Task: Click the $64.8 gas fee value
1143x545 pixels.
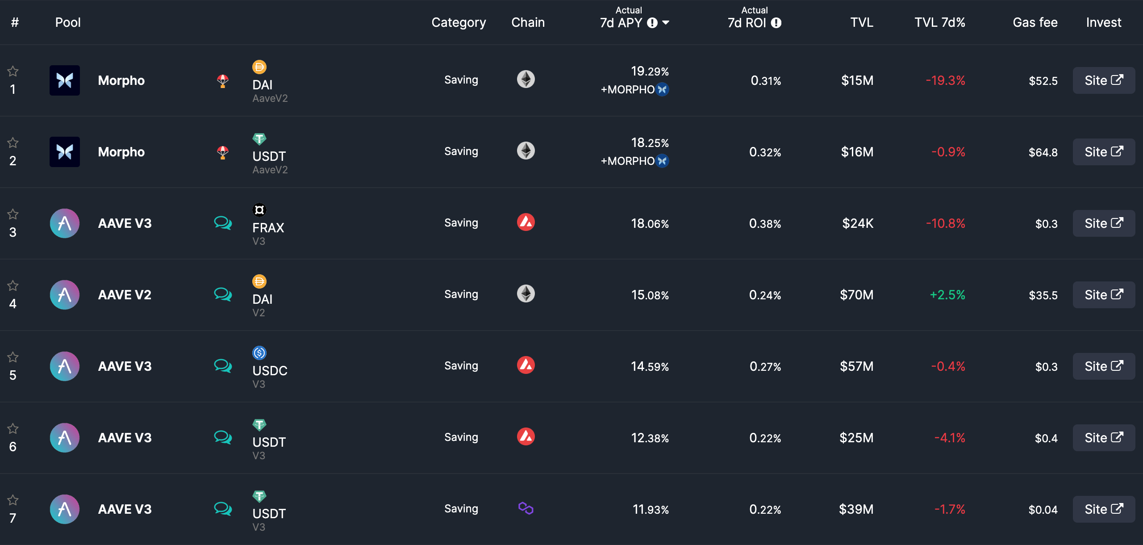Action: [x=1043, y=152]
